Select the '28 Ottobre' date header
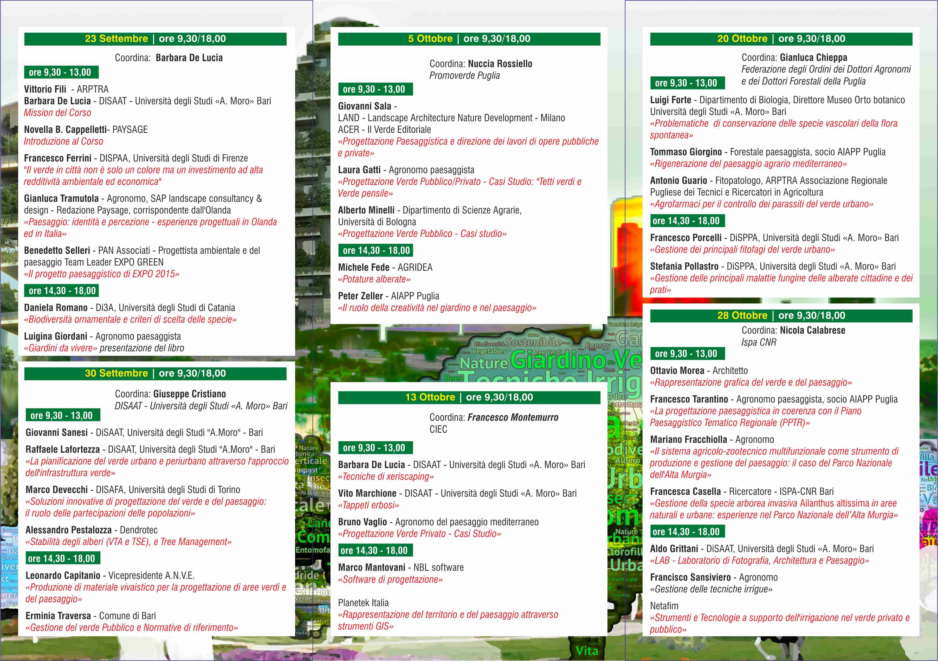938x661 pixels. click(781, 316)
